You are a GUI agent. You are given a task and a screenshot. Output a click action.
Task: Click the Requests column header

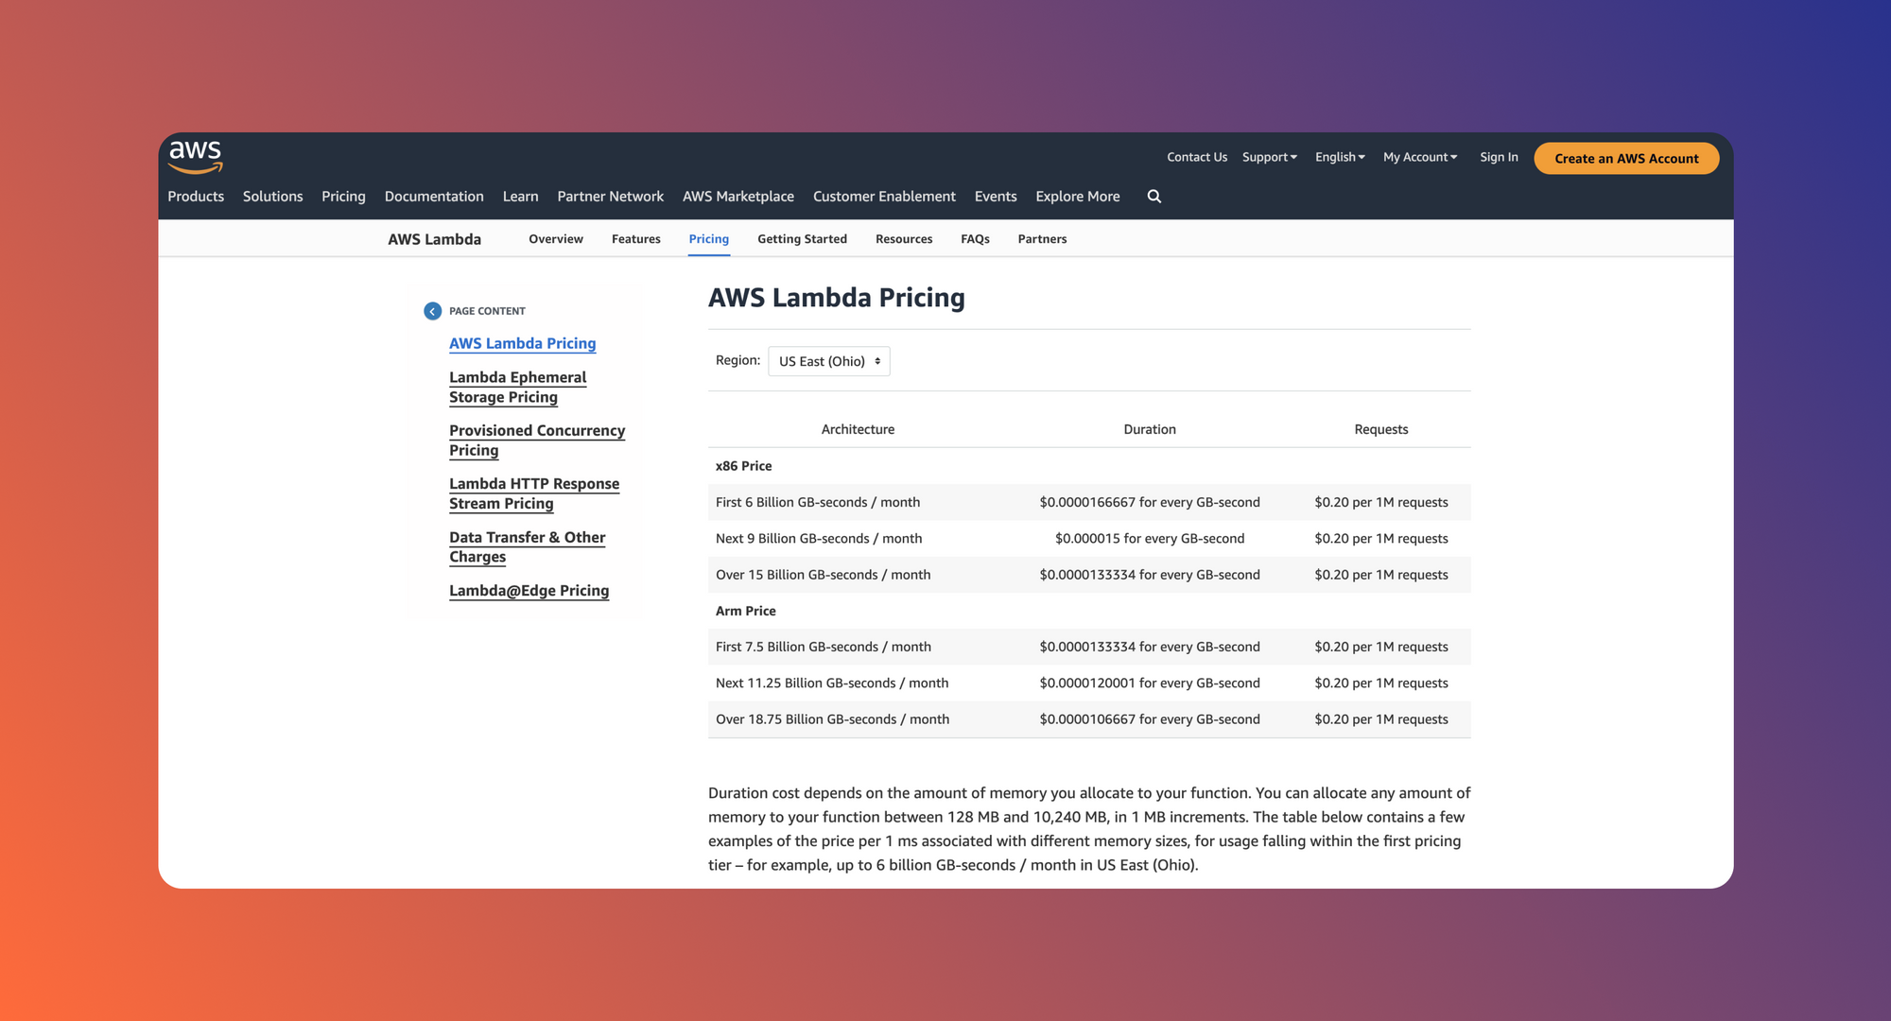(x=1380, y=429)
